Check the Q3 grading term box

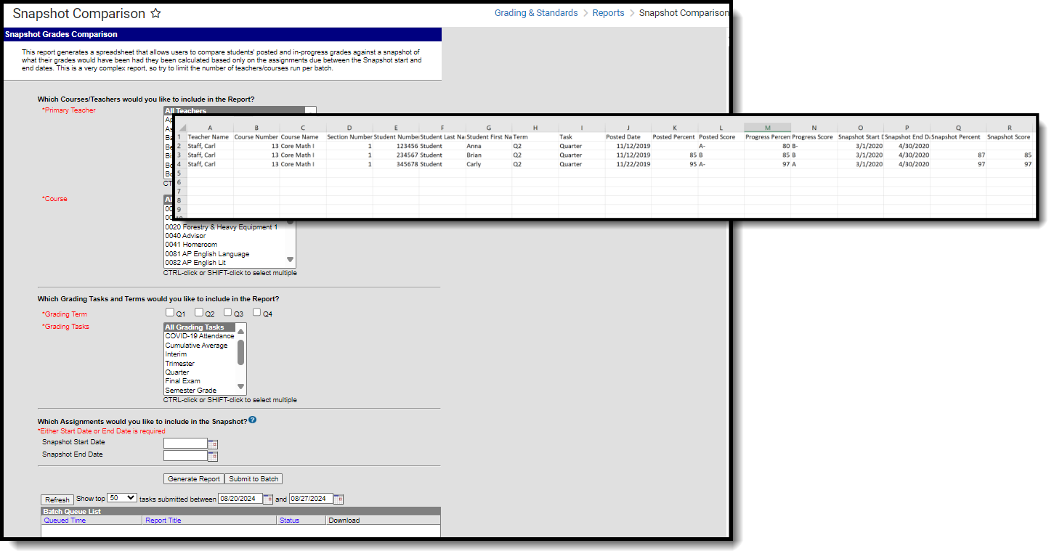228,313
